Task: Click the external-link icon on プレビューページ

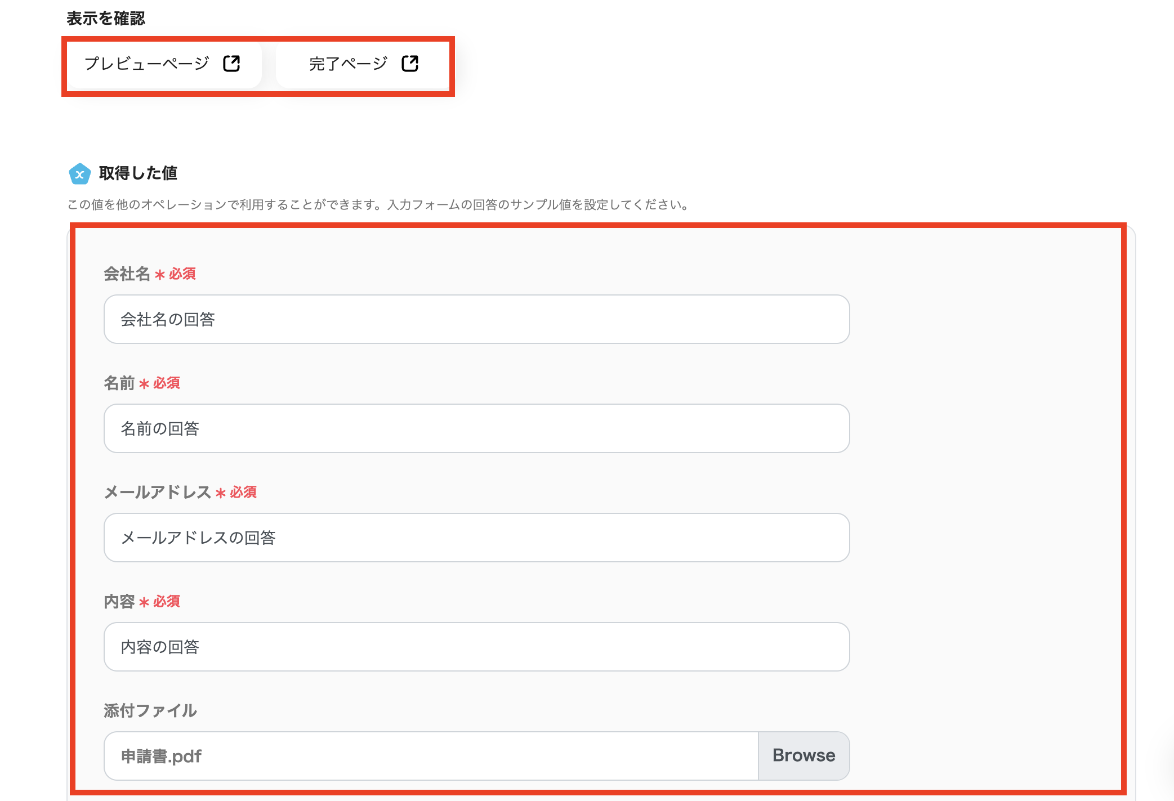Action: (231, 64)
